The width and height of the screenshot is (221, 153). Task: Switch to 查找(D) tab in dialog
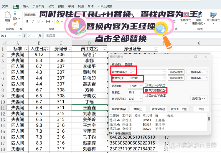click(x=116, y=64)
